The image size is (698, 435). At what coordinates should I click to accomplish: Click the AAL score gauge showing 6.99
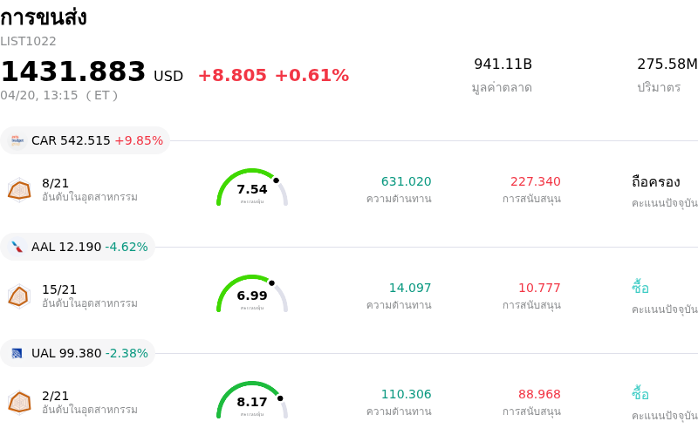252,295
